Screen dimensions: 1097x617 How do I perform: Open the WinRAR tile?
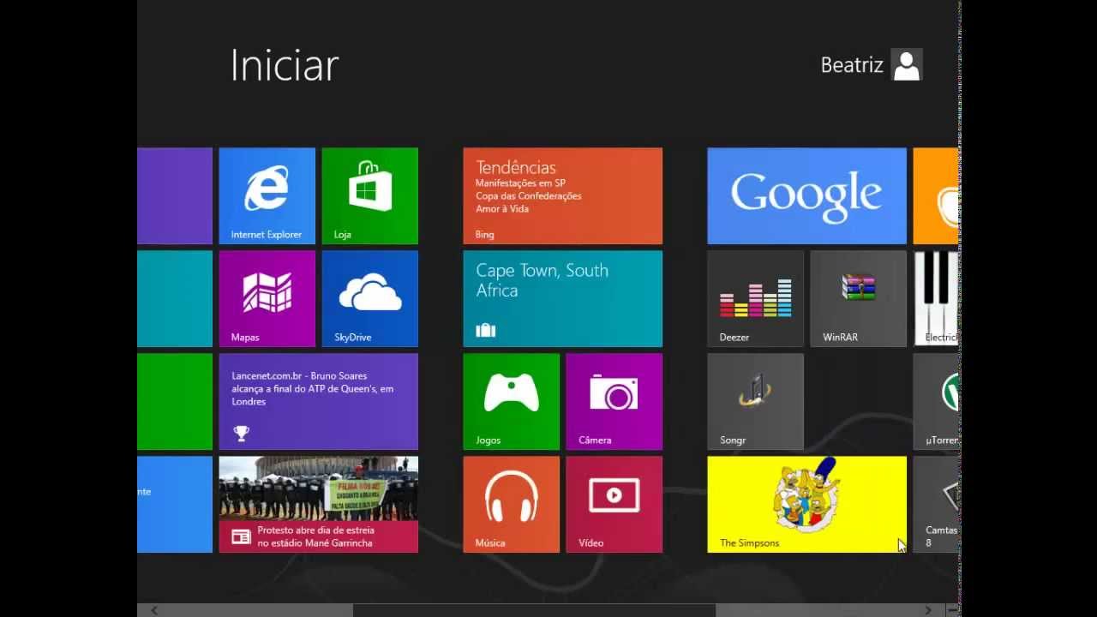click(858, 298)
